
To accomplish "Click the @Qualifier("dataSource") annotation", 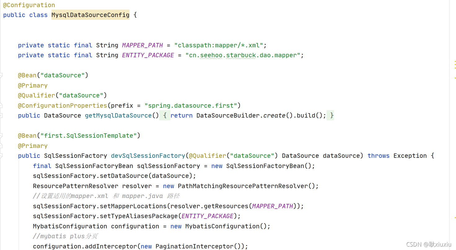I will [x=62, y=95].
